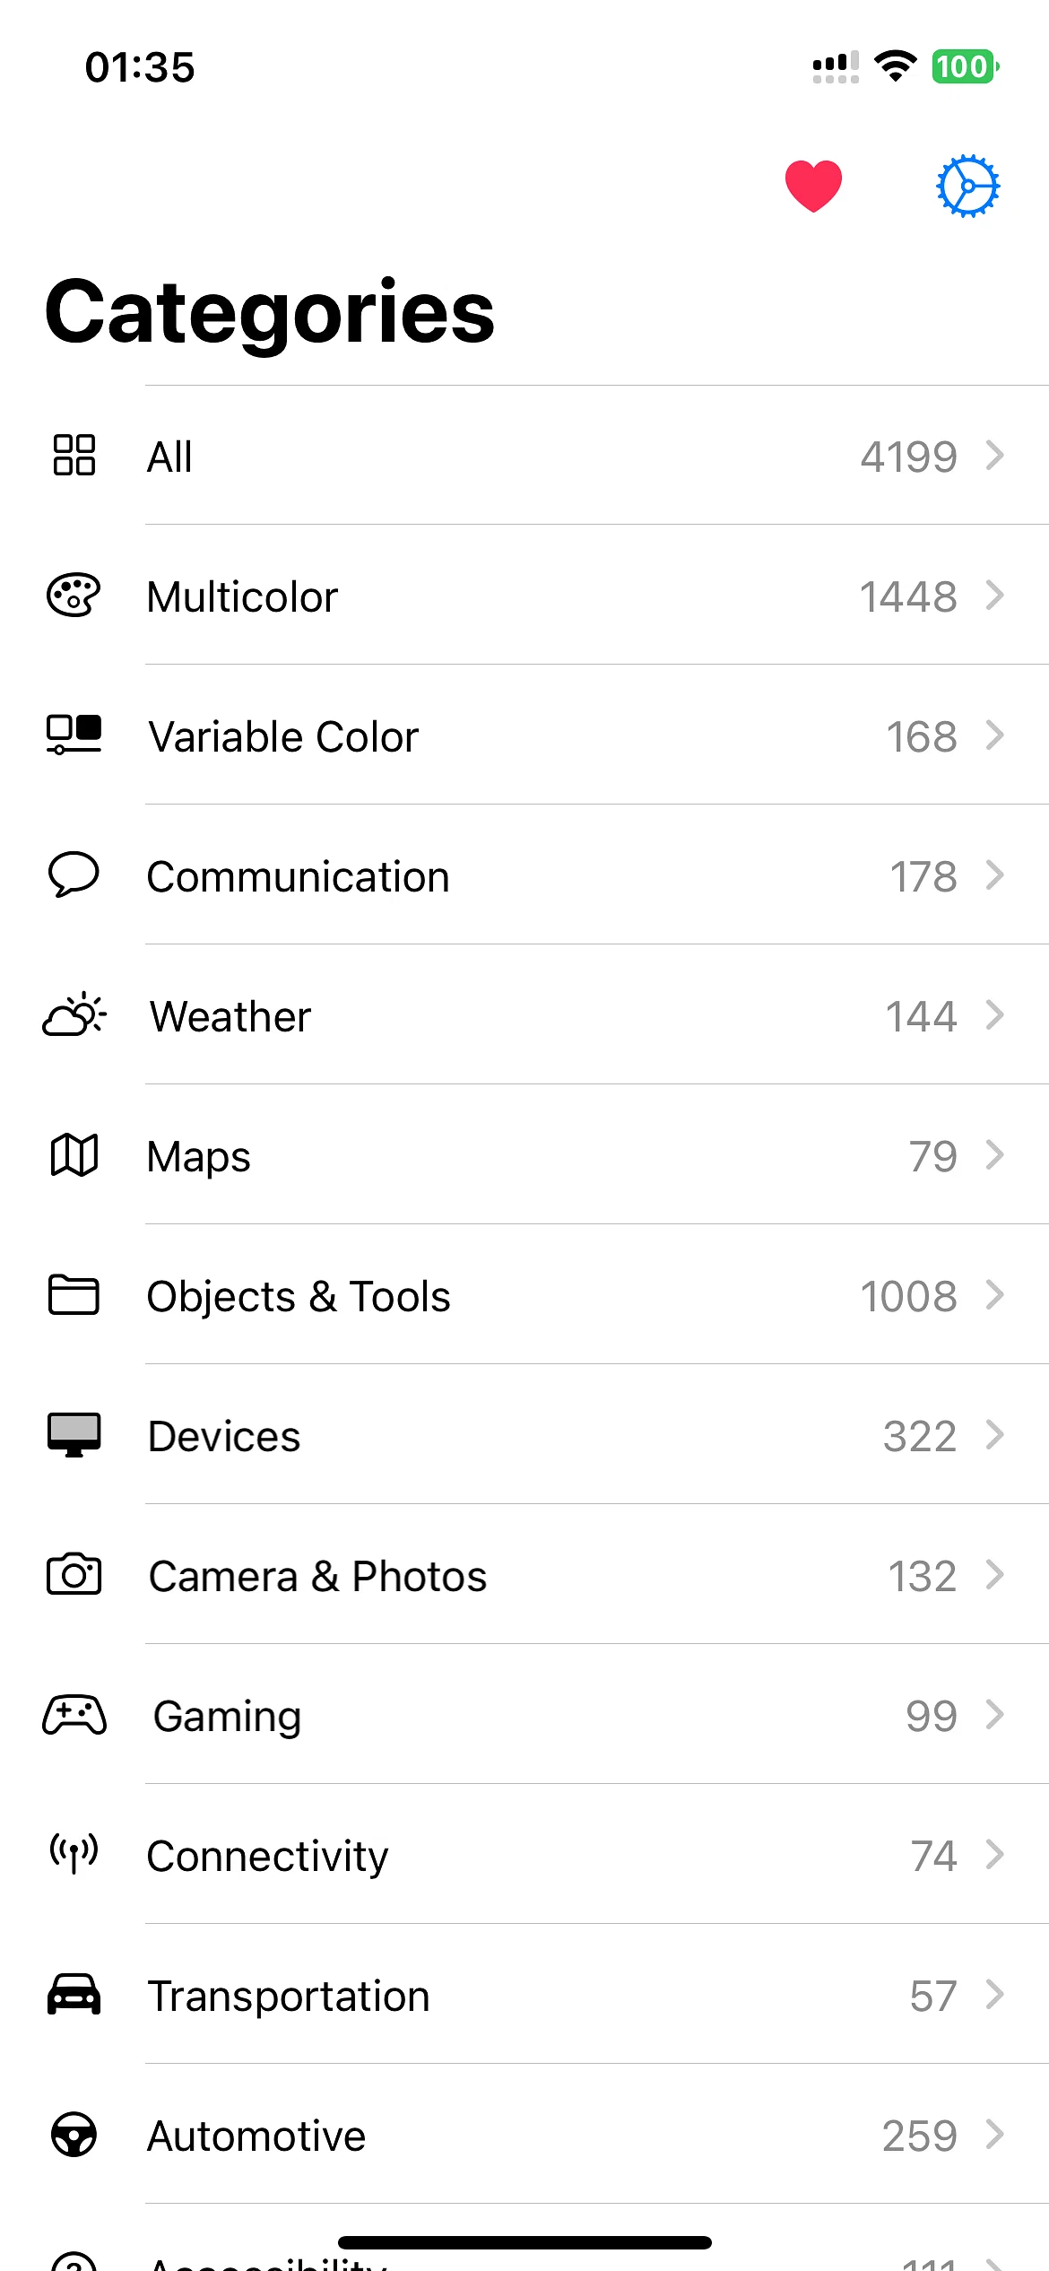Open favorites with the red heart icon
This screenshot has width=1049, height=2271.
tap(813, 187)
